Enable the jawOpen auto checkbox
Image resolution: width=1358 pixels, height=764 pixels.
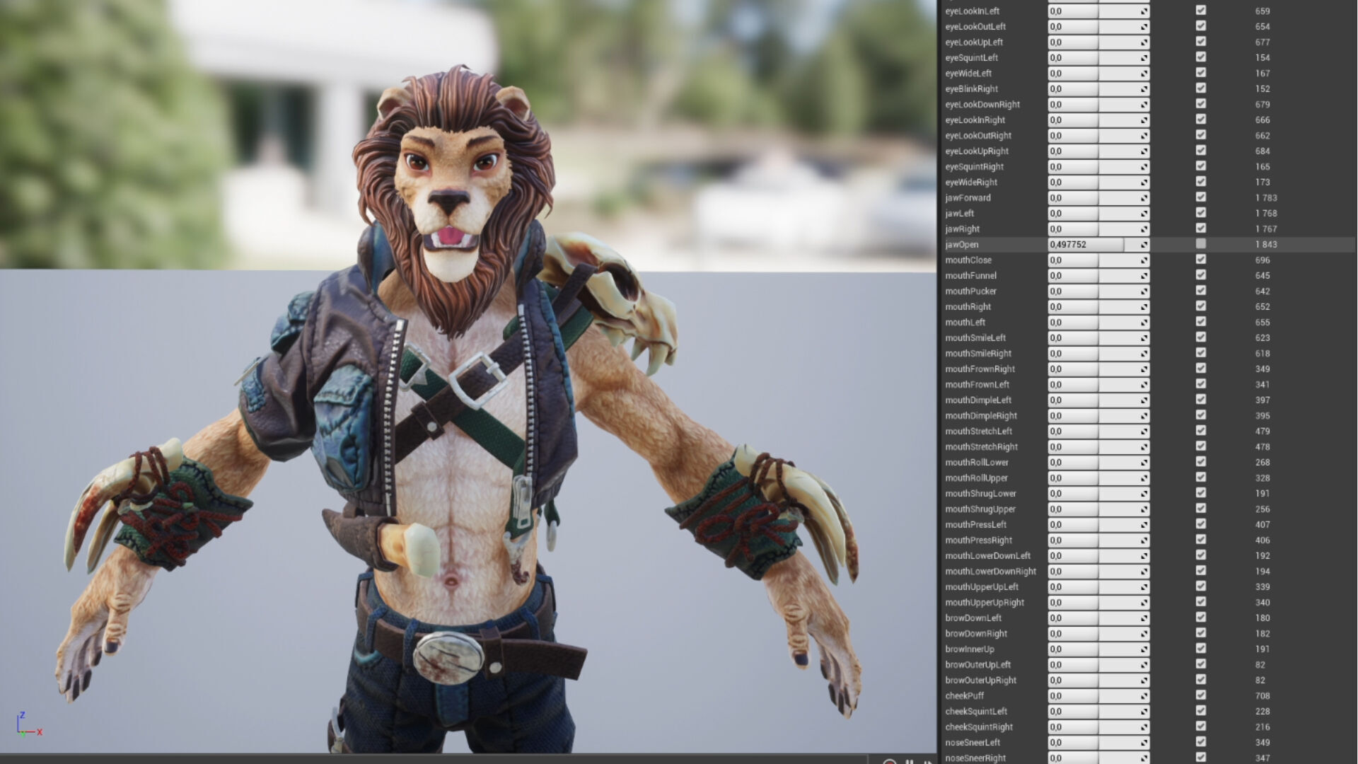(x=1200, y=244)
